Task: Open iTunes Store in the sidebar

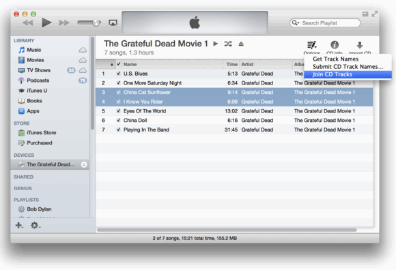Action: (42, 132)
